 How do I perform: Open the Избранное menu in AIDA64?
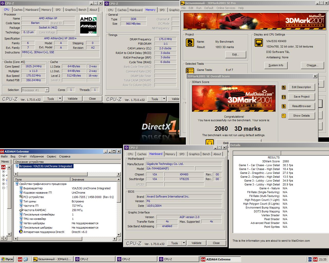pyautogui.click(x=37, y=156)
